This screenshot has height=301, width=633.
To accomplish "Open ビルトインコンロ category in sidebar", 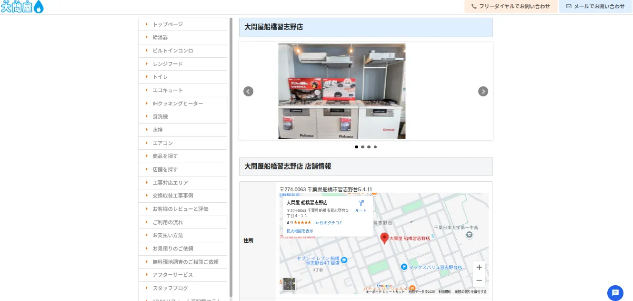I will pos(182,51).
